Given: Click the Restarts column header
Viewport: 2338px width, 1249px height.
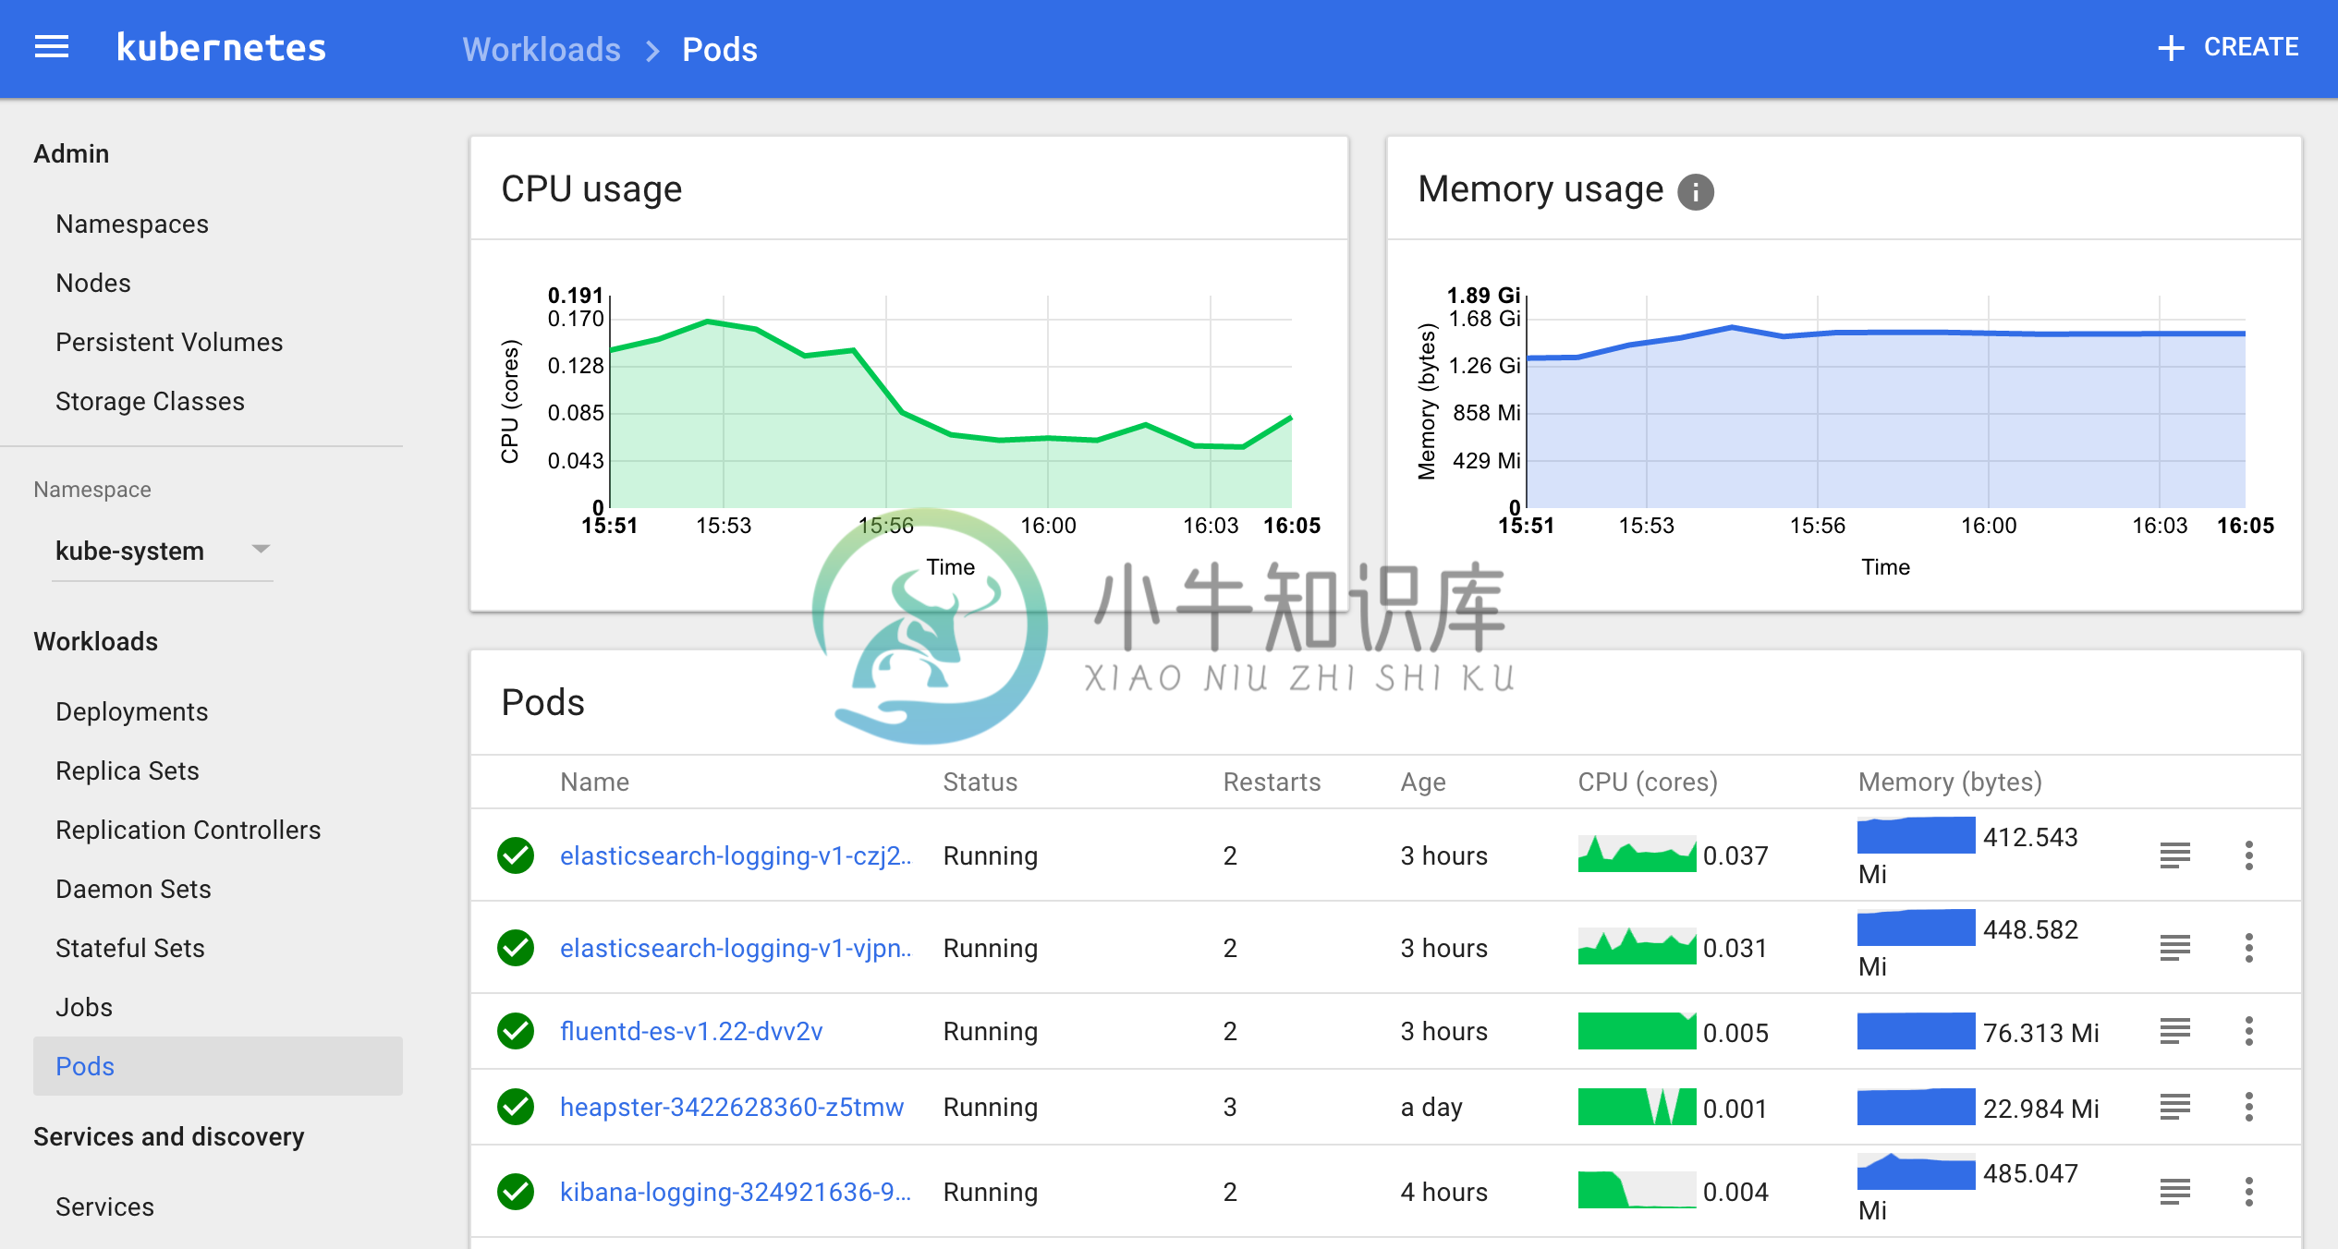Looking at the screenshot, I should pos(1272,782).
